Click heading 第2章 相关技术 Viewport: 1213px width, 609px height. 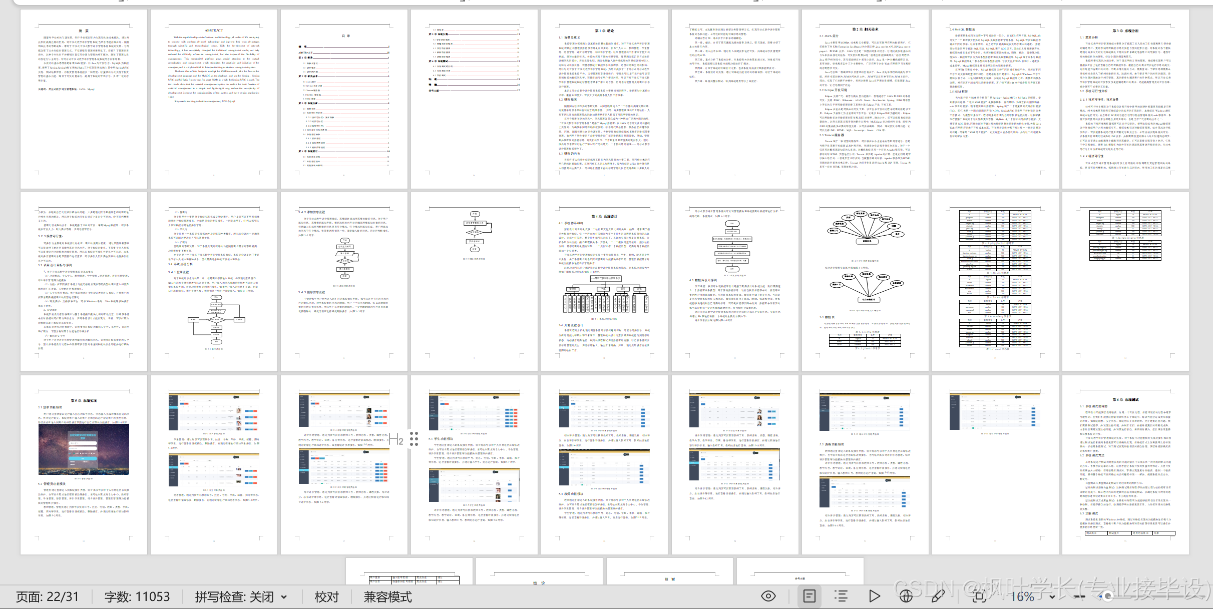tap(865, 30)
